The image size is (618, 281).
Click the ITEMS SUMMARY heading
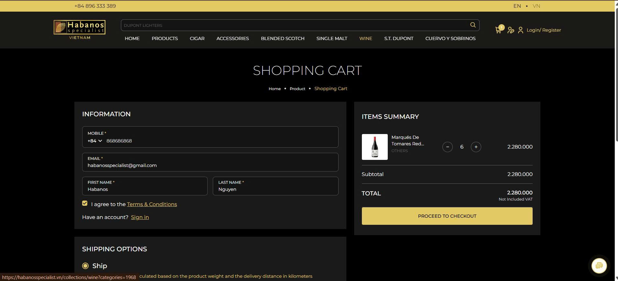[390, 117]
